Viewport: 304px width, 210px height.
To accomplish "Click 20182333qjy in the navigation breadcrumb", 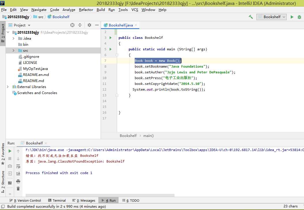I will coord(16,17).
